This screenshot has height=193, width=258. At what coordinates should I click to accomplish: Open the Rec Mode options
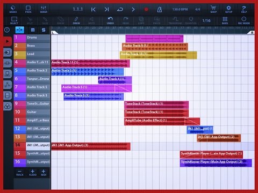pyautogui.click(x=244, y=20)
